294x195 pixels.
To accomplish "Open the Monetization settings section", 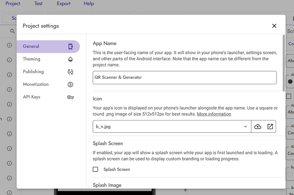I will pos(48,84).
